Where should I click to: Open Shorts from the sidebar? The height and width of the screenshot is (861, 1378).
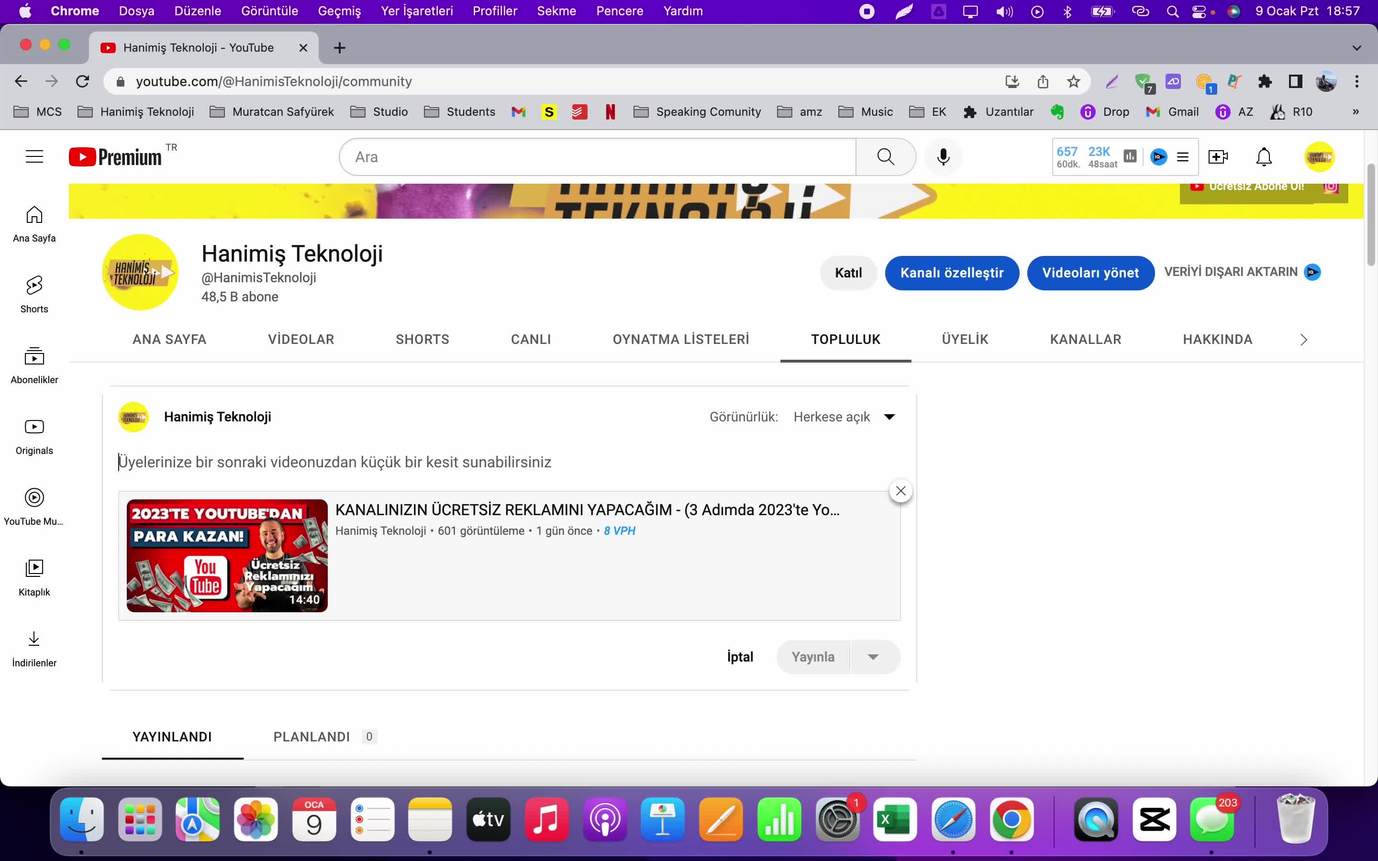click(x=34, y=295)
